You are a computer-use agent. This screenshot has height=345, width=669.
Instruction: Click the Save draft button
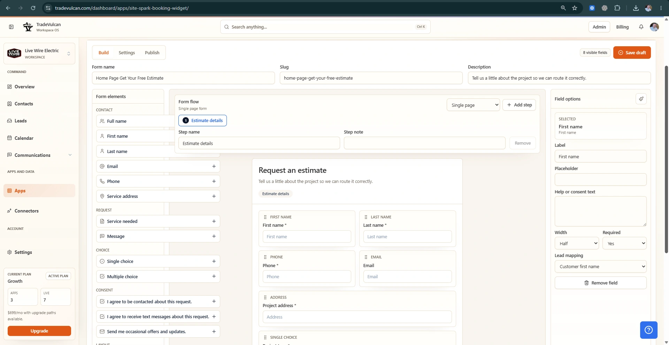[632, 53]
